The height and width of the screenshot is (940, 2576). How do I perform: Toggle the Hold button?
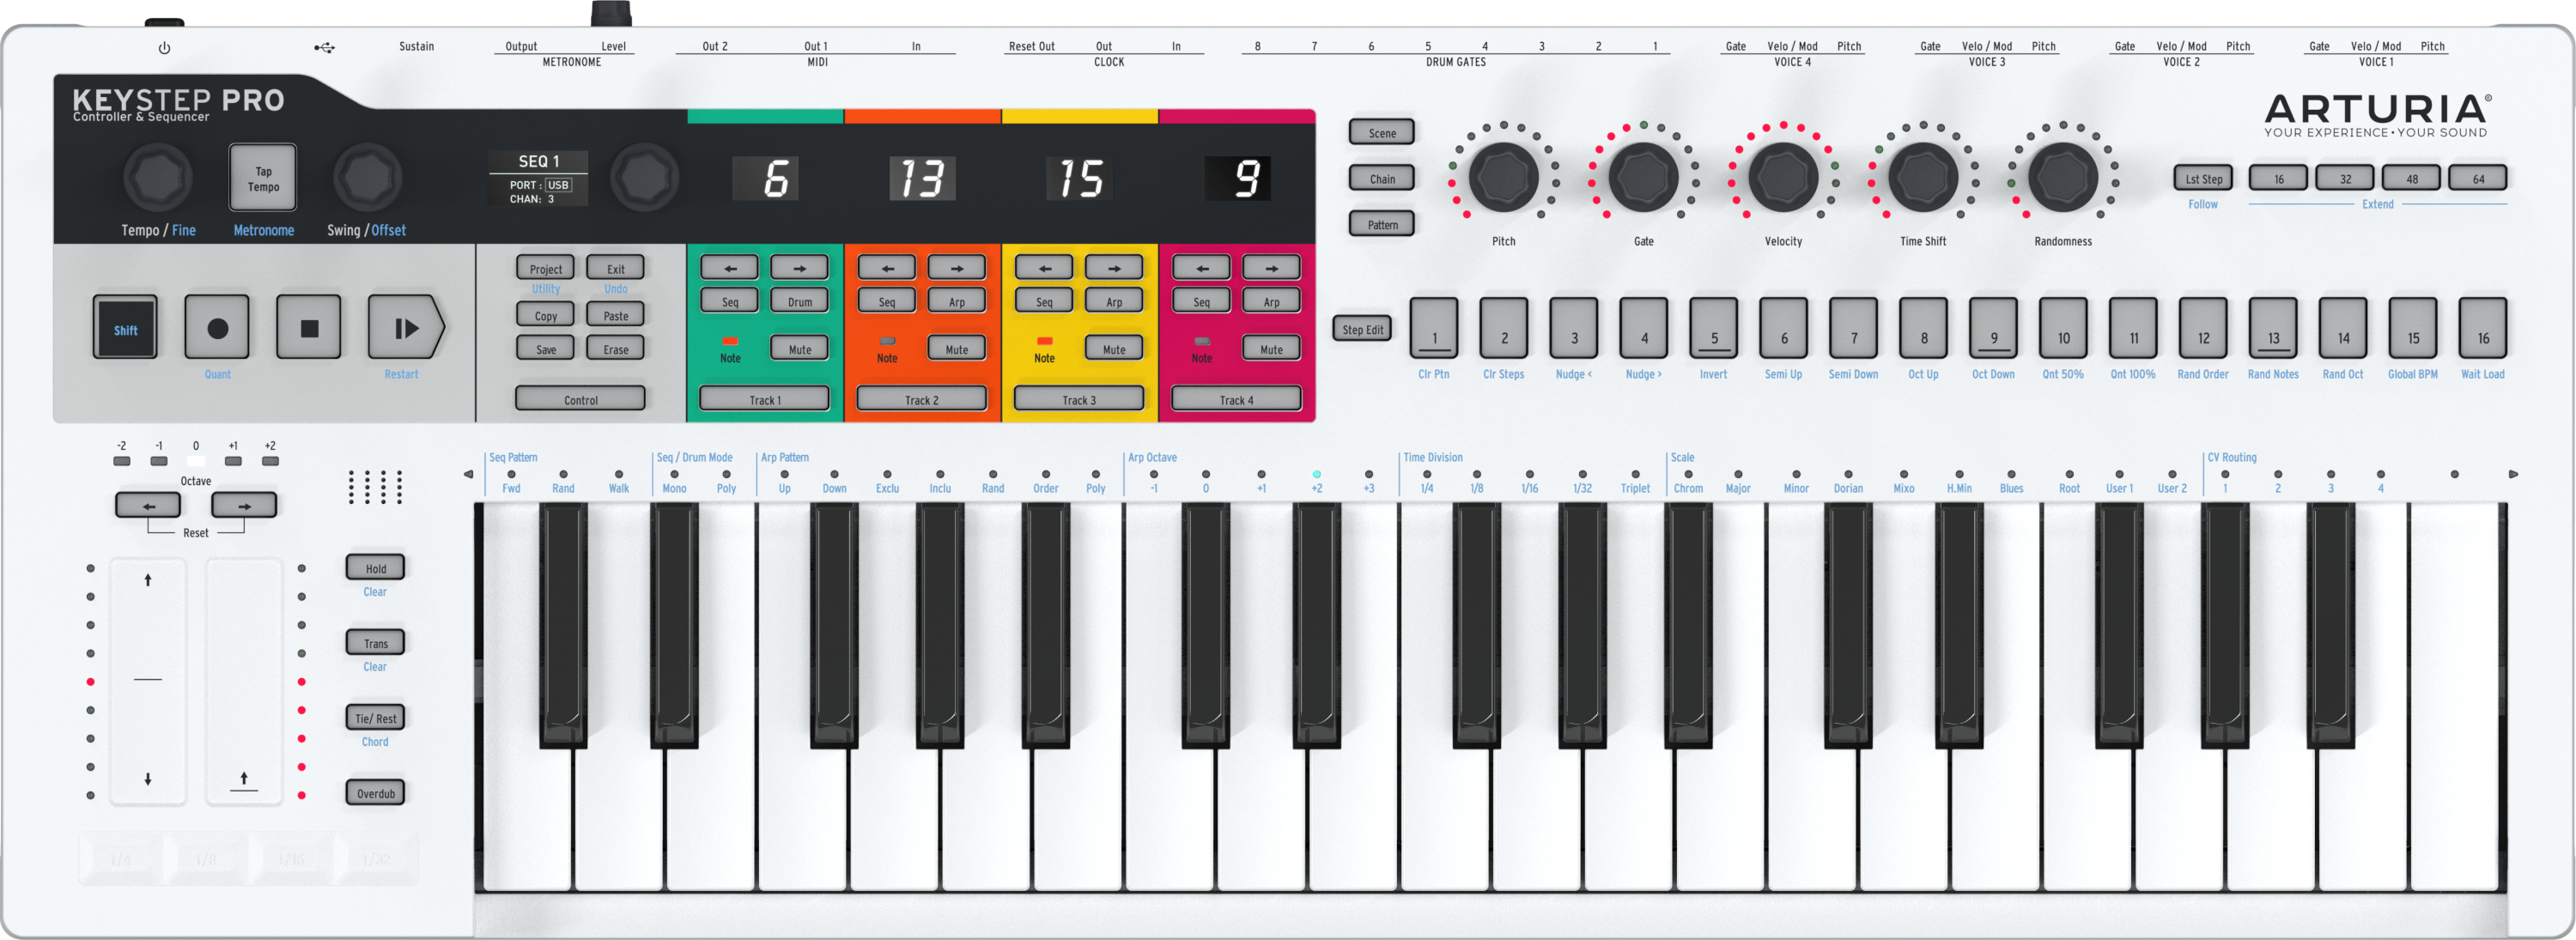375,568
